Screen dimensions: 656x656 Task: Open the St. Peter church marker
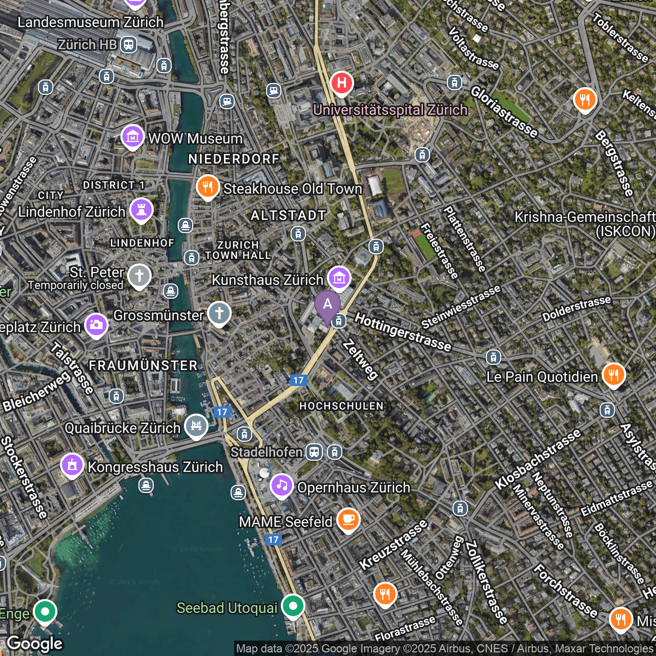(139, 276)
